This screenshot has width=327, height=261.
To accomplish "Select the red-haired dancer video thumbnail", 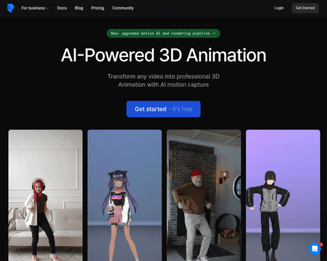I will tap(46, 195).
